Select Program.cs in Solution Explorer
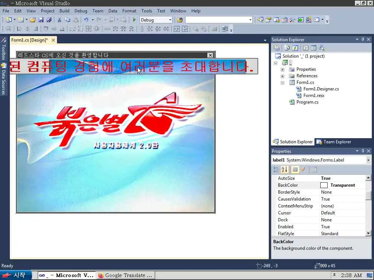 click(x=307, y=102)
